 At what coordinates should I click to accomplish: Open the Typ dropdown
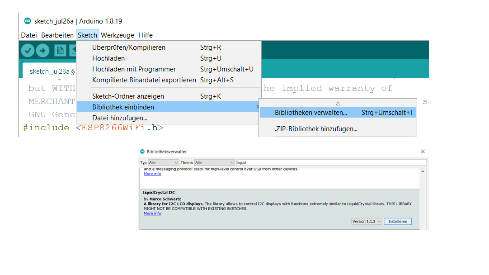(163, 162)
